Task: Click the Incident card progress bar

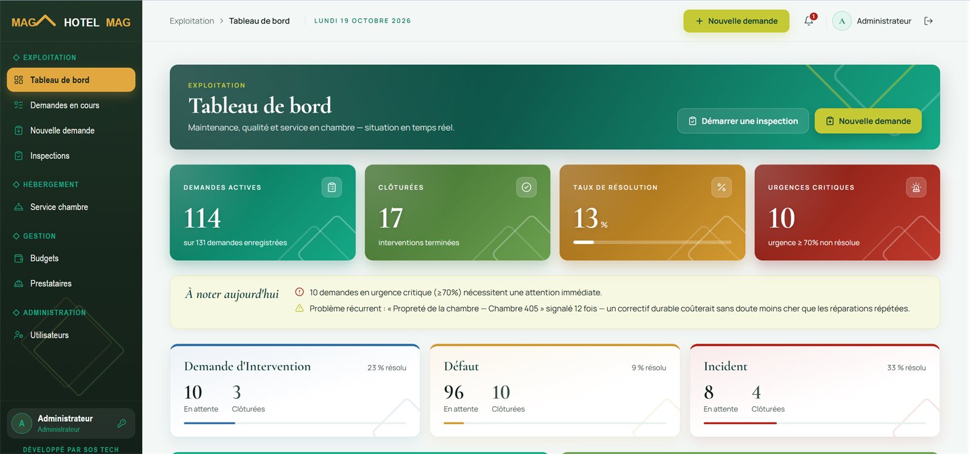Action: click(814, 423)
